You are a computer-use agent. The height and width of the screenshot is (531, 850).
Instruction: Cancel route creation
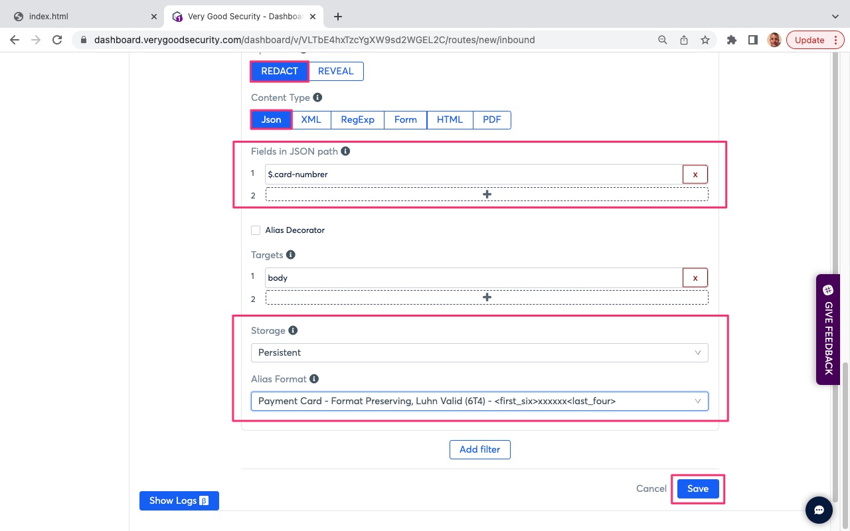click(x=651, y=489)
